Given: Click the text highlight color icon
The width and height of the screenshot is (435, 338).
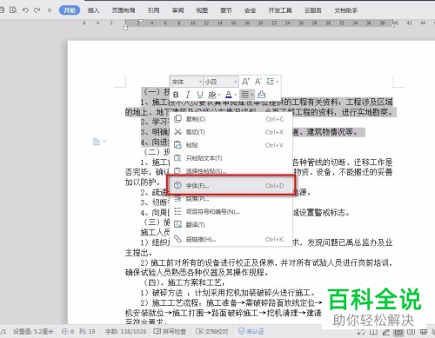Looking at the screenshot, I should 212,95.
